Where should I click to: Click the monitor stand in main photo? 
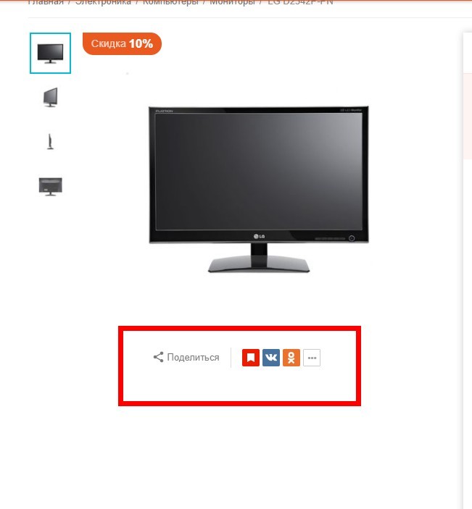coord(259,258)
